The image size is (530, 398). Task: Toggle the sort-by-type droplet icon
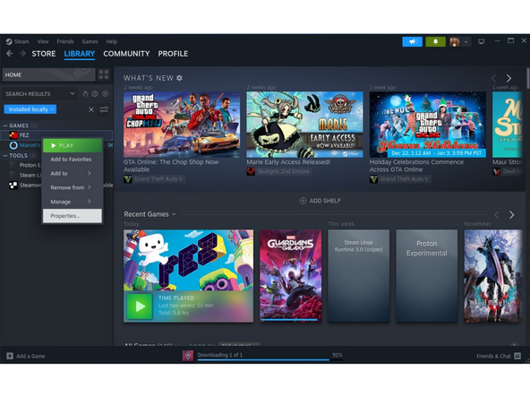pos(85,94)
